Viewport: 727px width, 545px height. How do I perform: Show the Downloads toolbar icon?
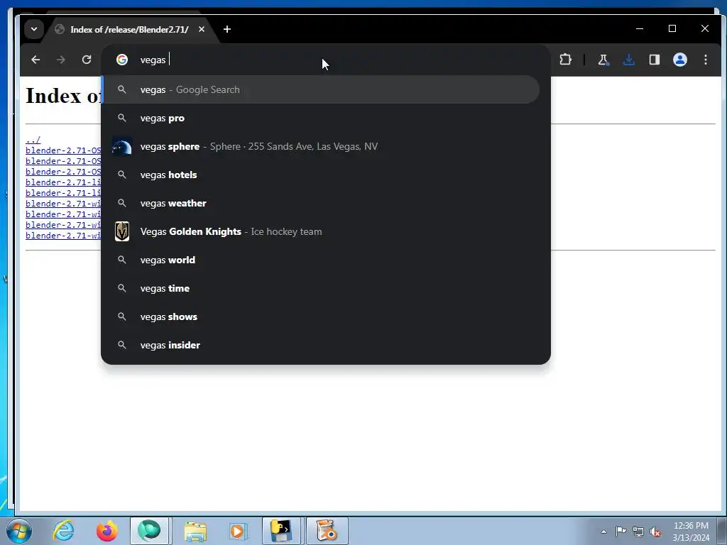[x=629, y=60]
